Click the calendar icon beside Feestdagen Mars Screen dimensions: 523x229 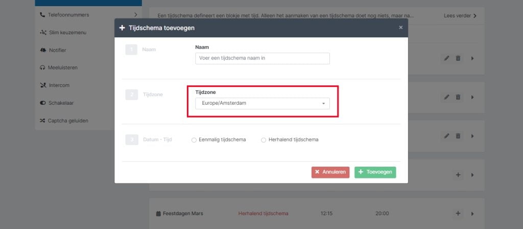pos(158,214)
